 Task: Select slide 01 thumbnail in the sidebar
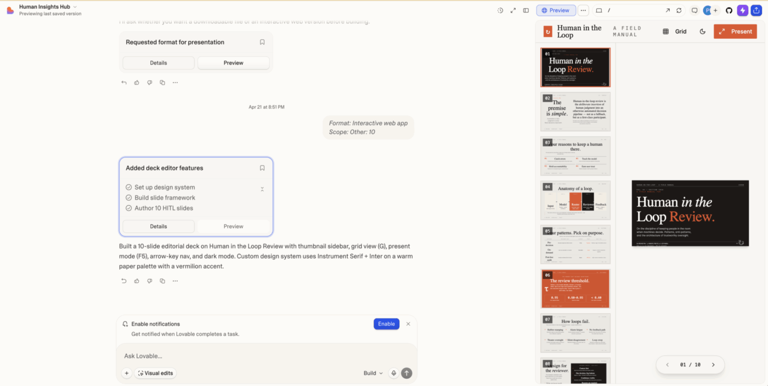pos(575,67)
